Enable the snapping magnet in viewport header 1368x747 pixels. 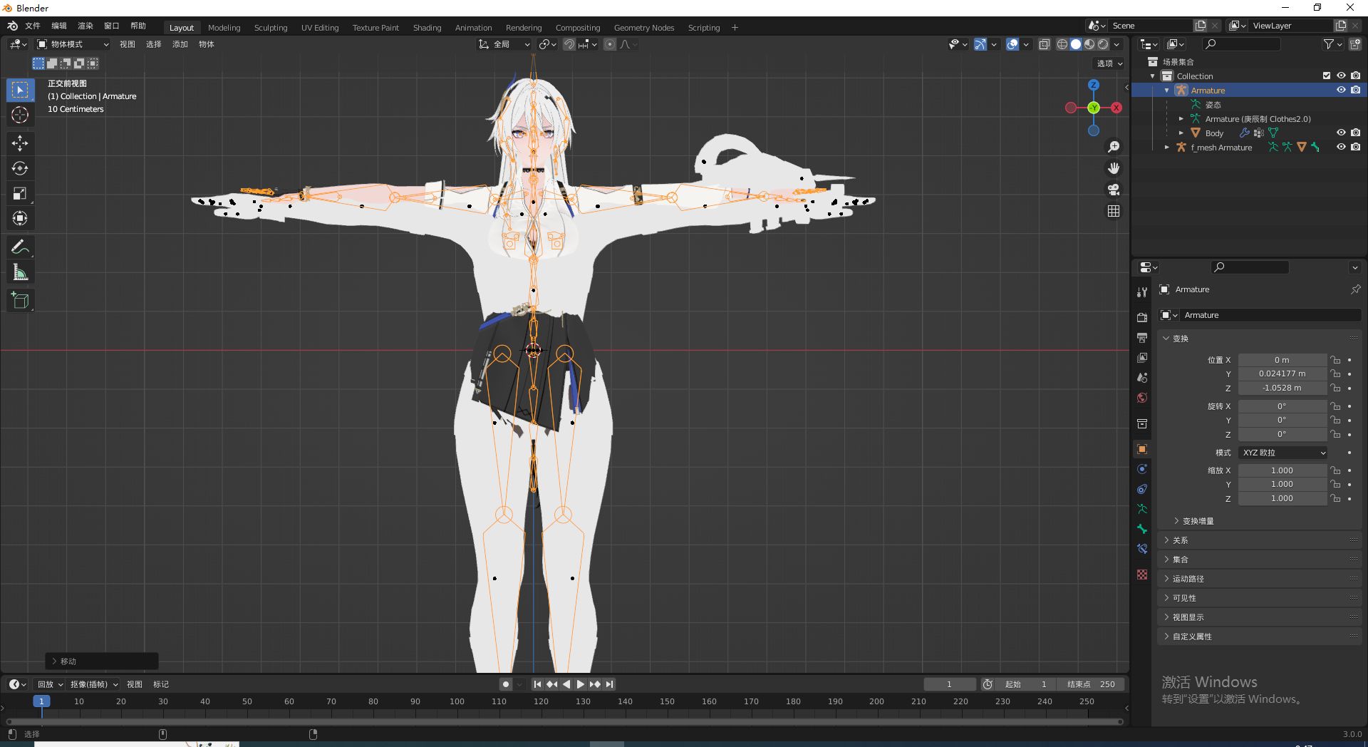(x=569, y=44)
